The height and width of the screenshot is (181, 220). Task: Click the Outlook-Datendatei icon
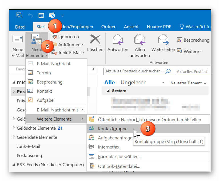tap(92, 166)
